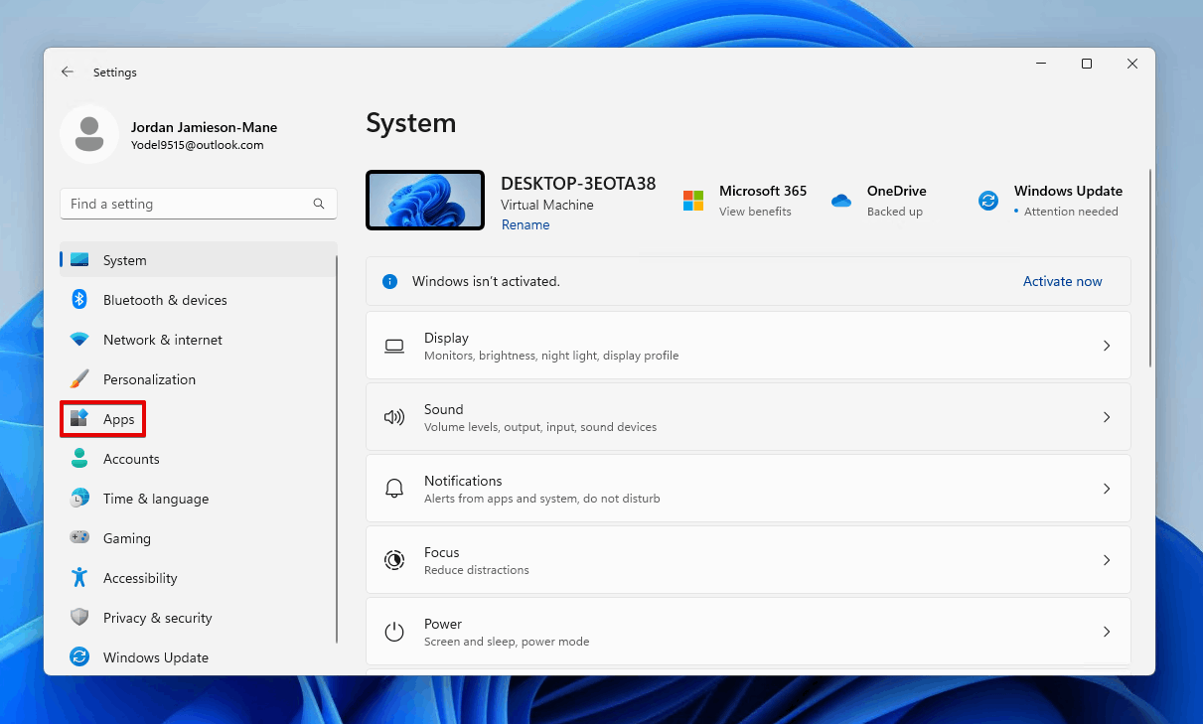The image size is (1203, 724).
Task: Click the Wi-Fi network icon in sidebar
Action: click(79, 340)
